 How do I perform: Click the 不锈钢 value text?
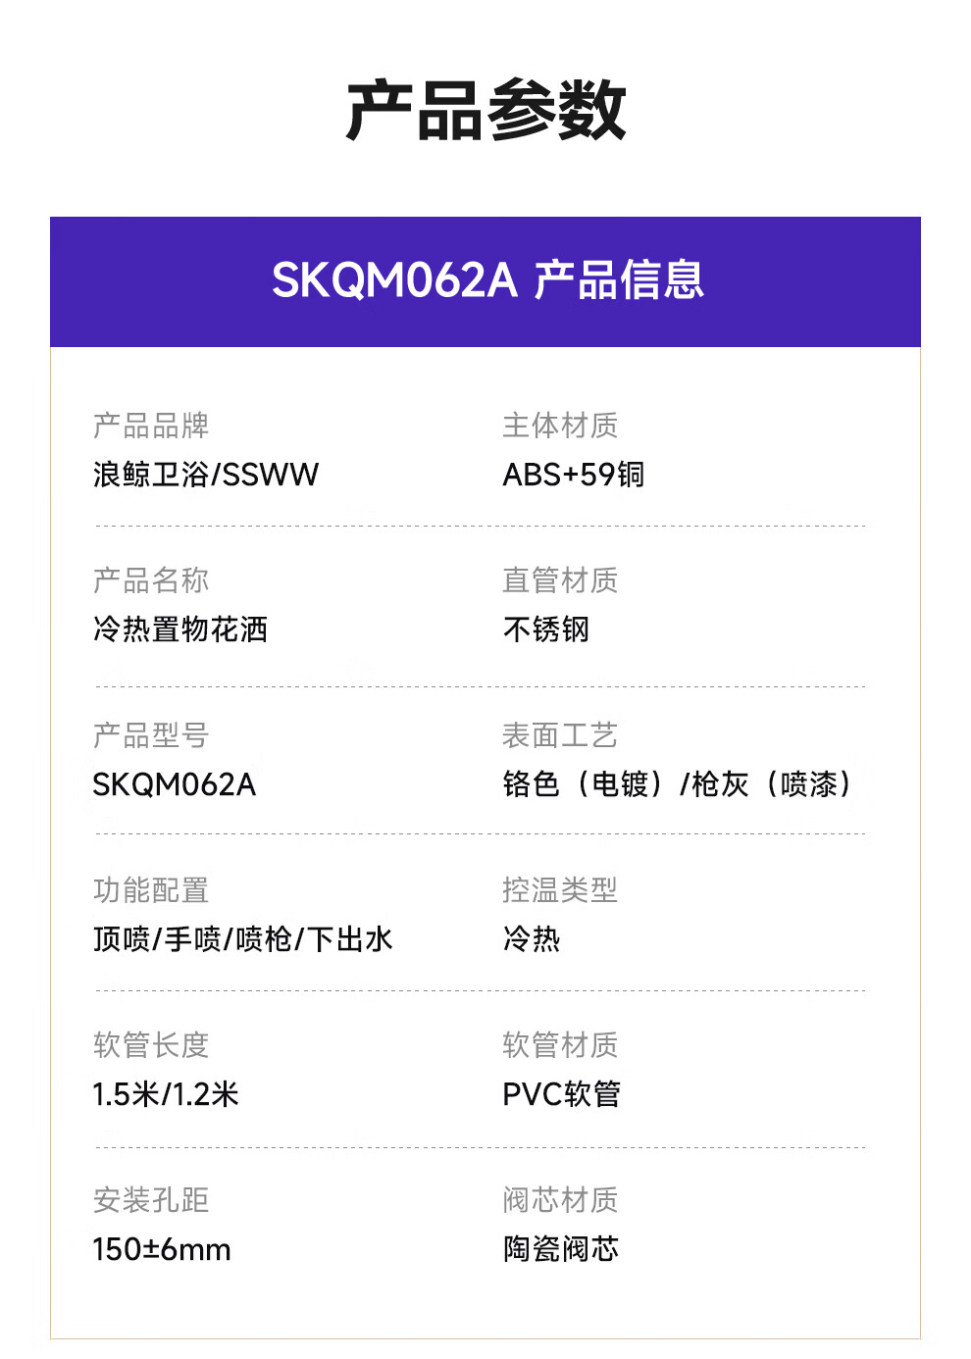pyautogui.click(x=546, y=629)
